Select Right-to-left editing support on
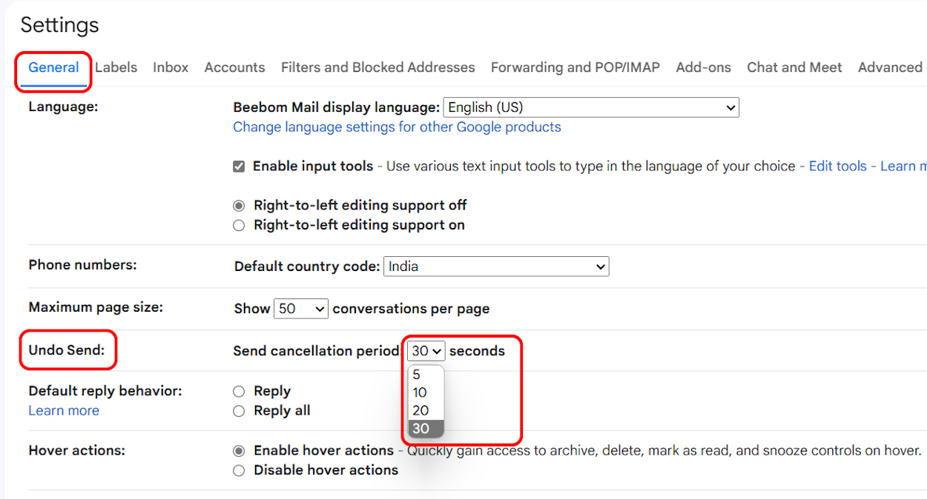 pos(239,225)
